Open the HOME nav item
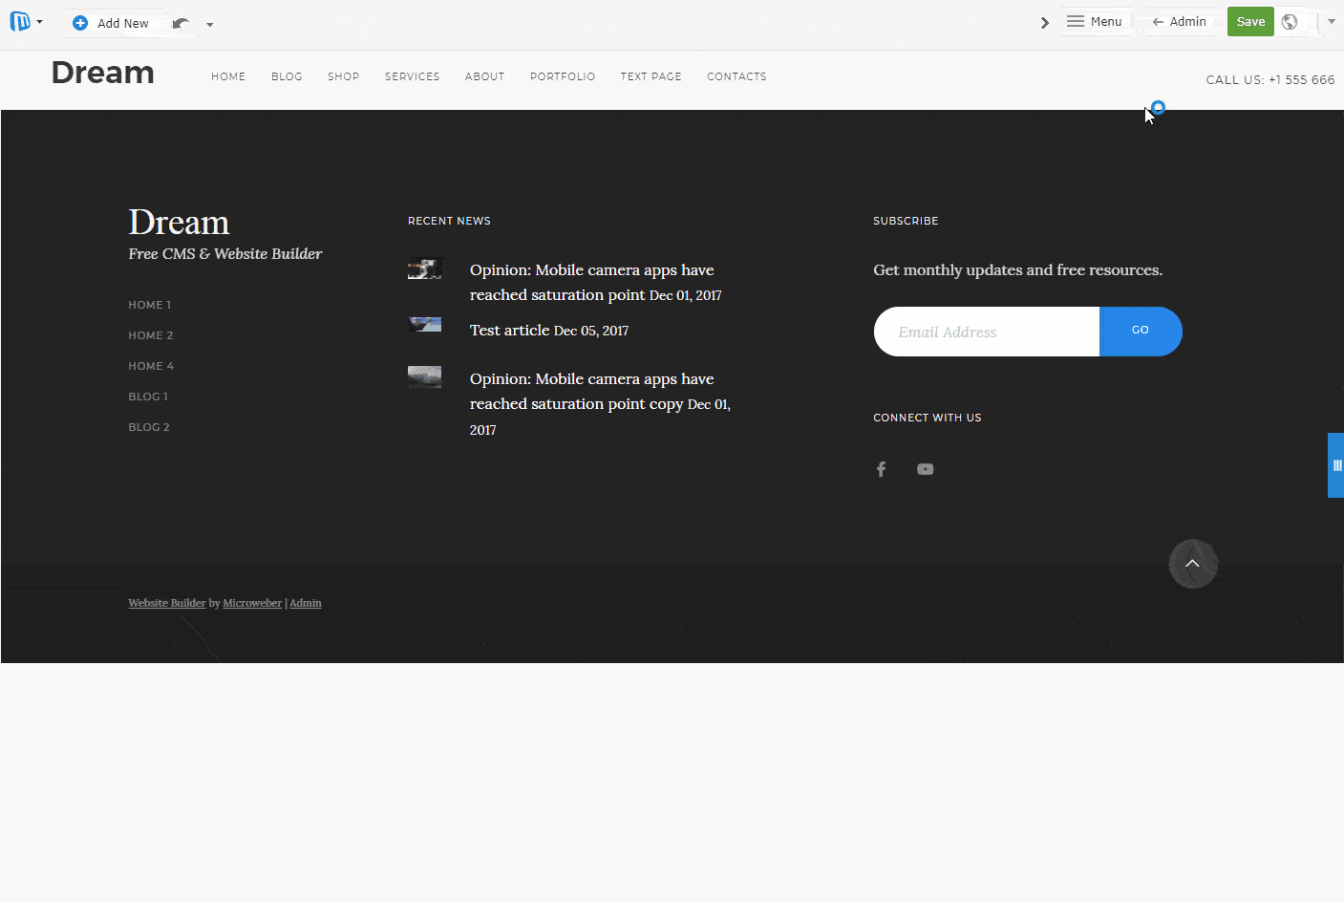Screen dimensions: 1344x902 tap(228, 76)
